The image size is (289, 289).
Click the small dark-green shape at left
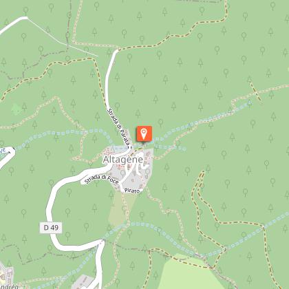[16, 109]
